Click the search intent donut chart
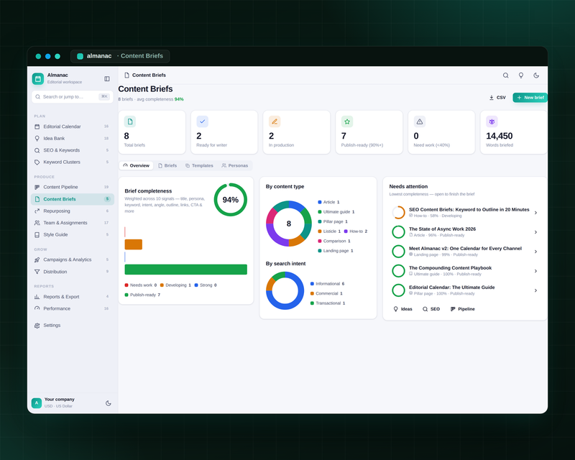 coord(285,290)
